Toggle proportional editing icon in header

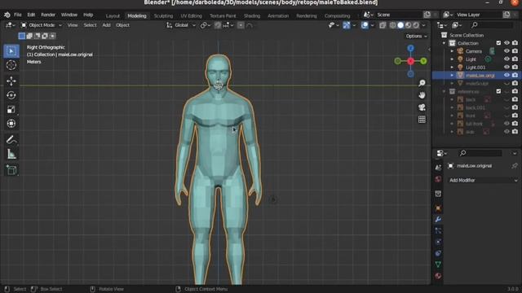coord(241,25)
